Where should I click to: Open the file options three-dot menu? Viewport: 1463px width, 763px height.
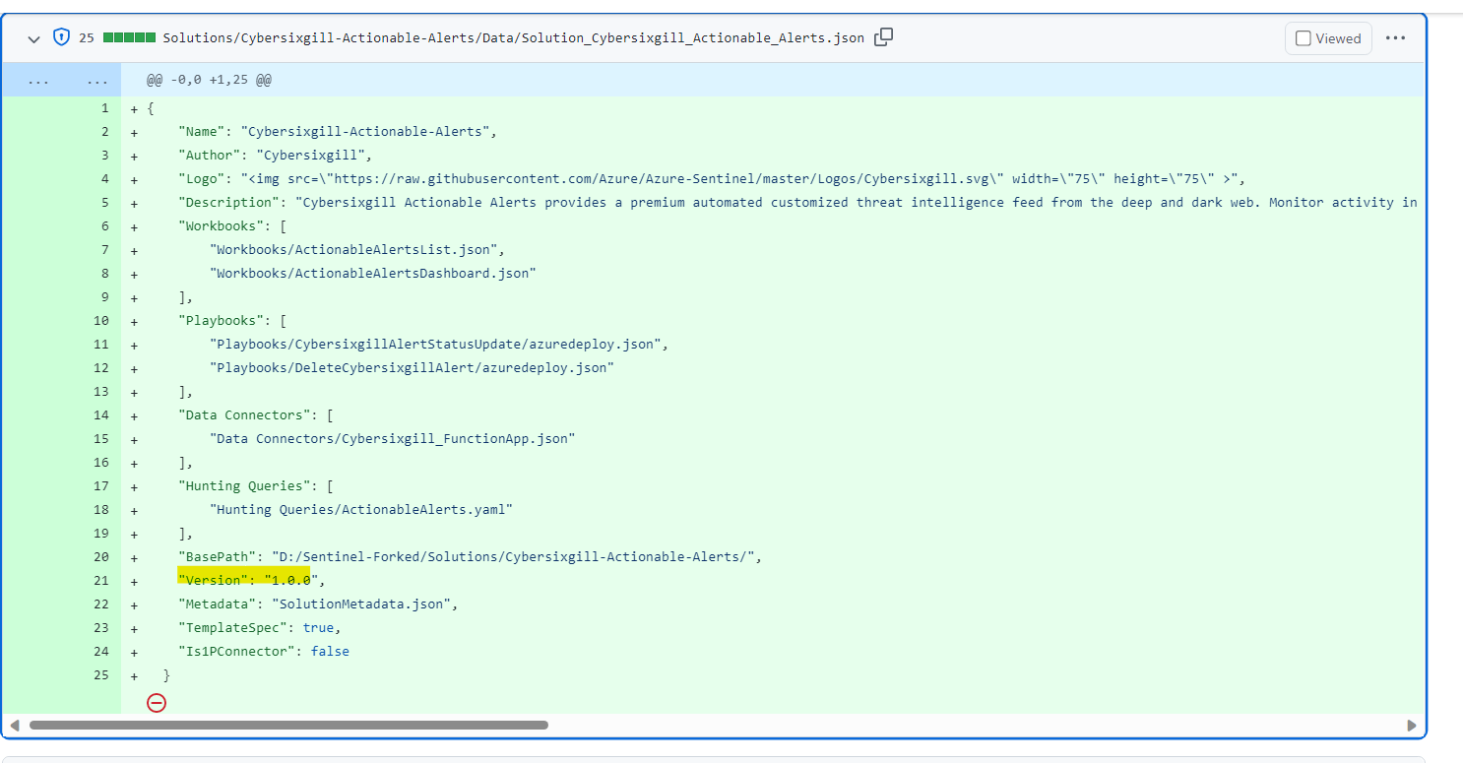1395,38
